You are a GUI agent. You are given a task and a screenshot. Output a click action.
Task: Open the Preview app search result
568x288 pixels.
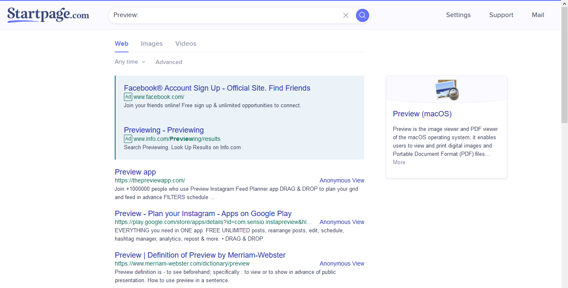[135, 172]
